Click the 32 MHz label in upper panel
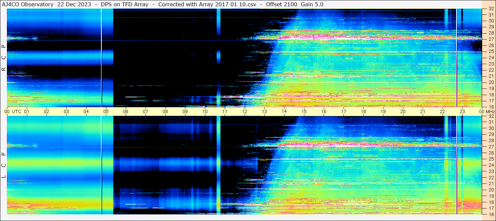Screen dimensions: 496x221 coord(491,9)
